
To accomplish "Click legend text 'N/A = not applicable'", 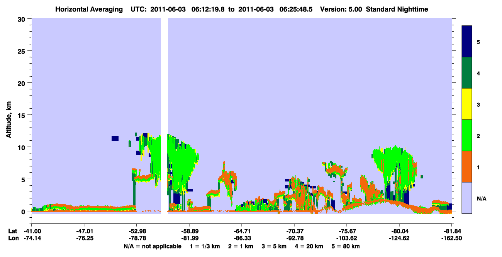I will coord(152,246).
